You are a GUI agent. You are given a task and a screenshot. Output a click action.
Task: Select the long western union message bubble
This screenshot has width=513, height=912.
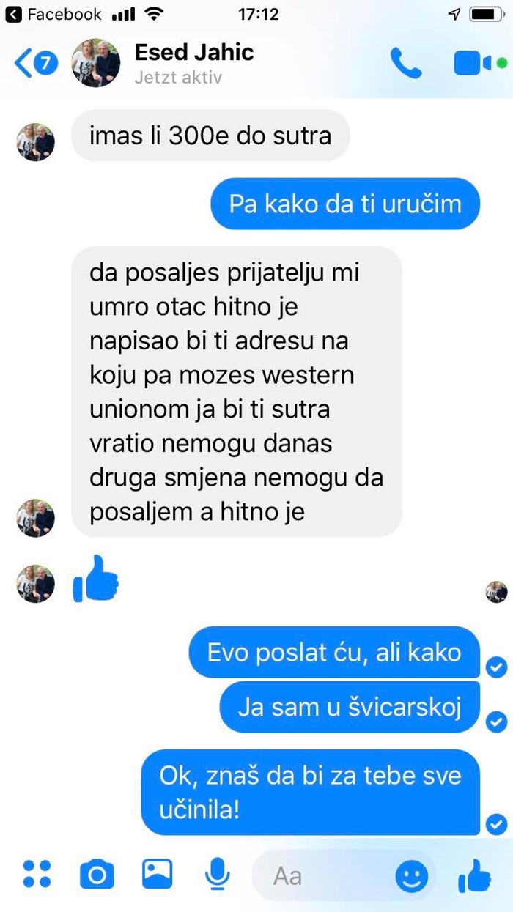tap(237, 392)
